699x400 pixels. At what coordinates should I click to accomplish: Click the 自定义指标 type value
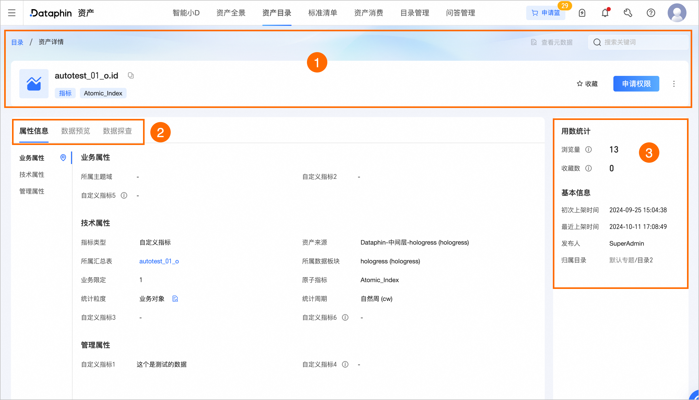pyautogui.click(x=155, y=243)
